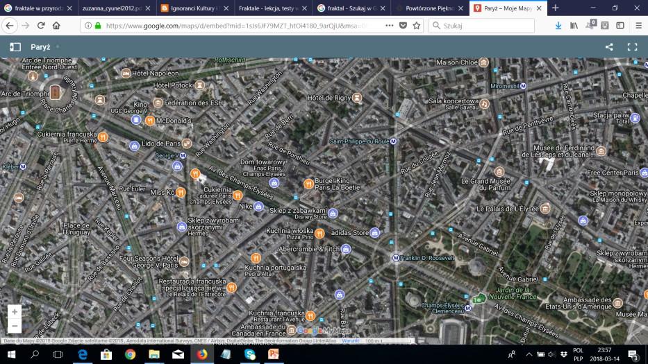Open the Pizza Pino restaurant pin

point(319,234)
